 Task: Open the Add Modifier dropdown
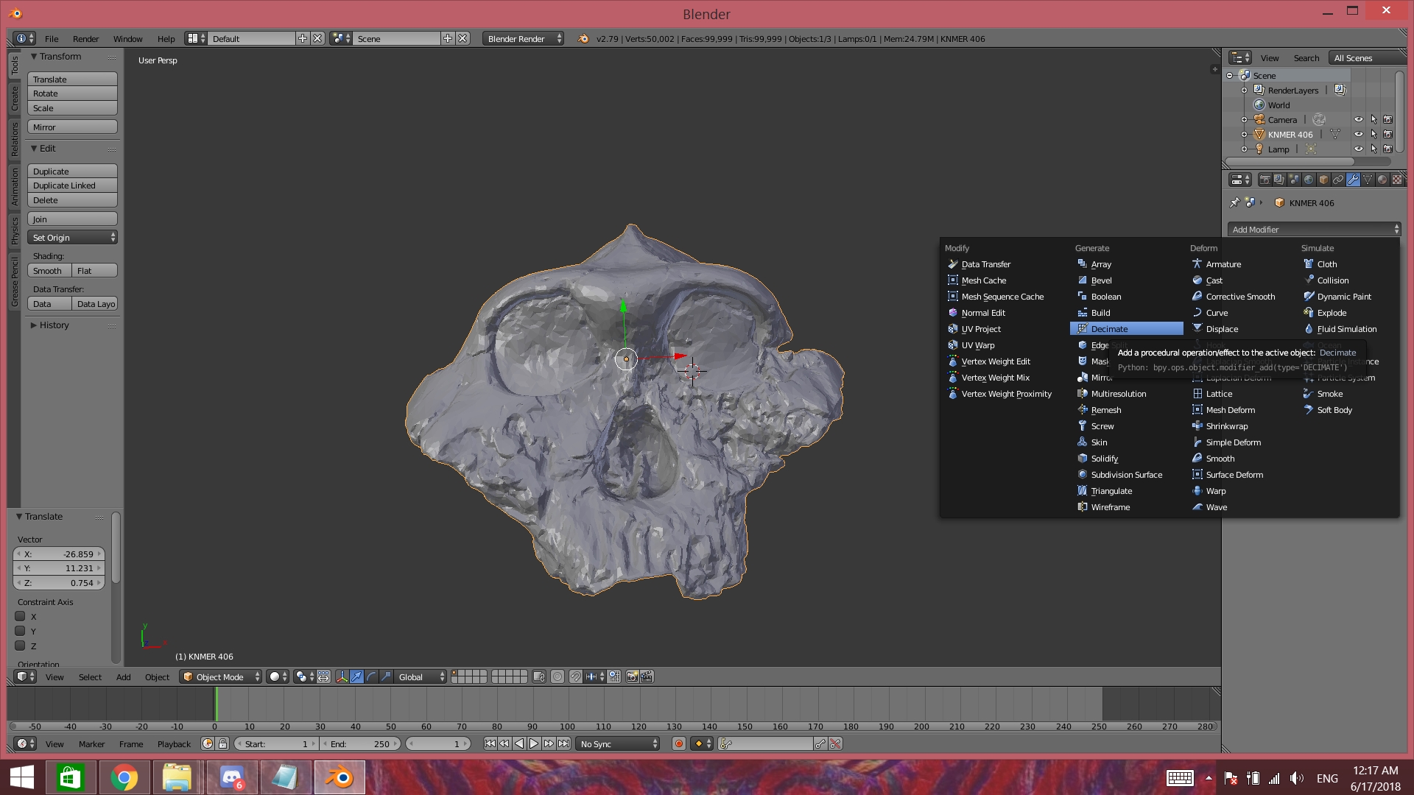click(1315, 230)
